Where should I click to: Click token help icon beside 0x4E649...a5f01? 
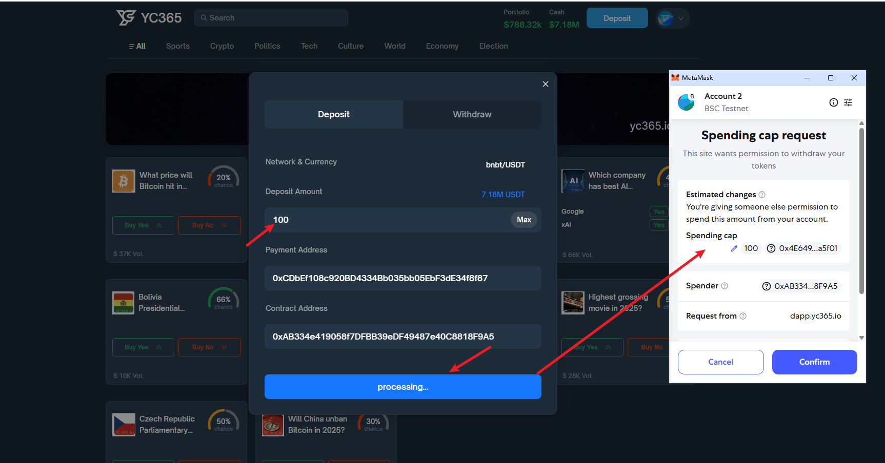coord(771,248)
